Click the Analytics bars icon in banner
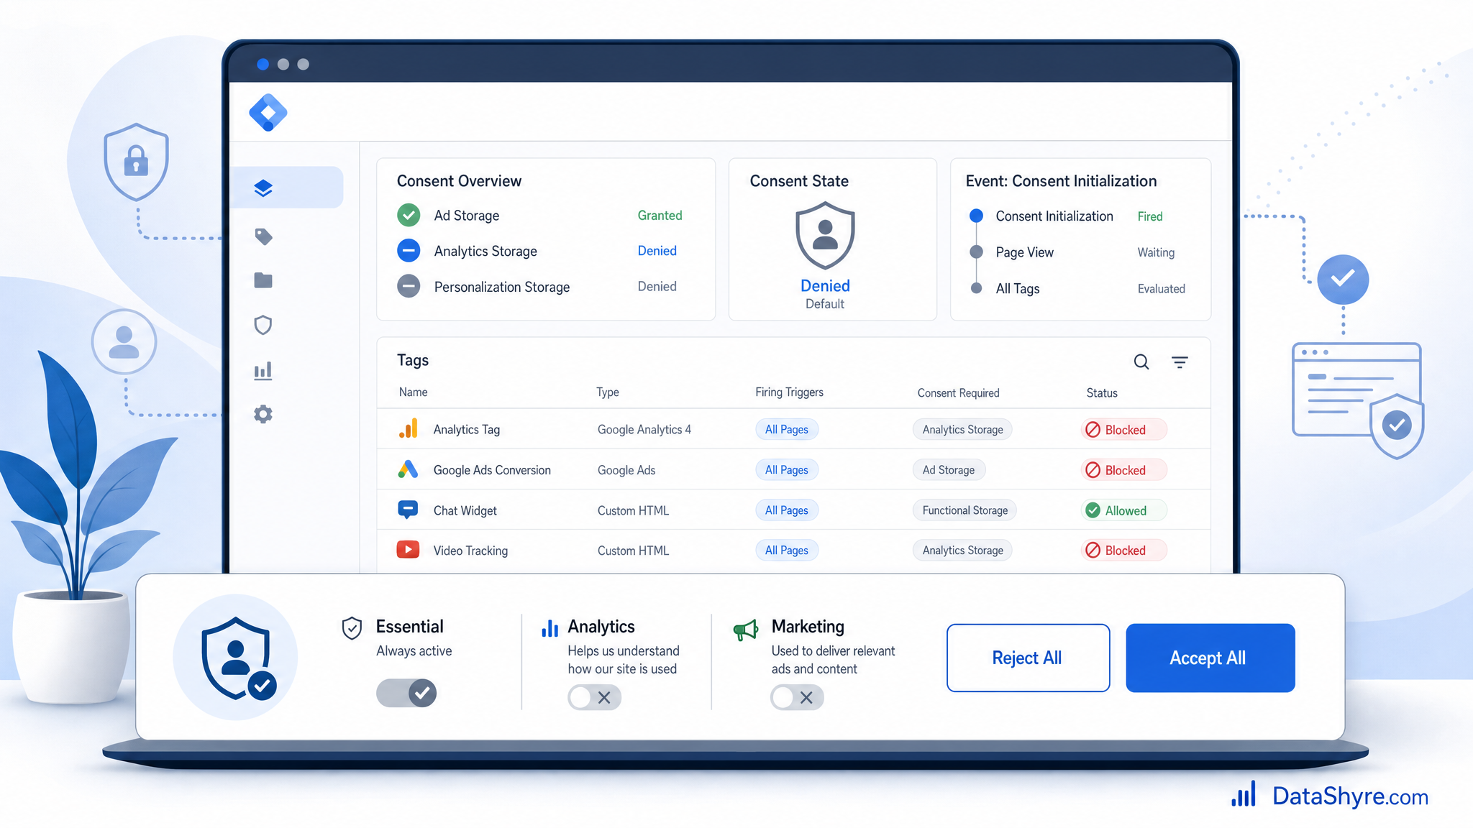Image resolution: width=1473 pixels, height=828 pixels. (549, 628)
